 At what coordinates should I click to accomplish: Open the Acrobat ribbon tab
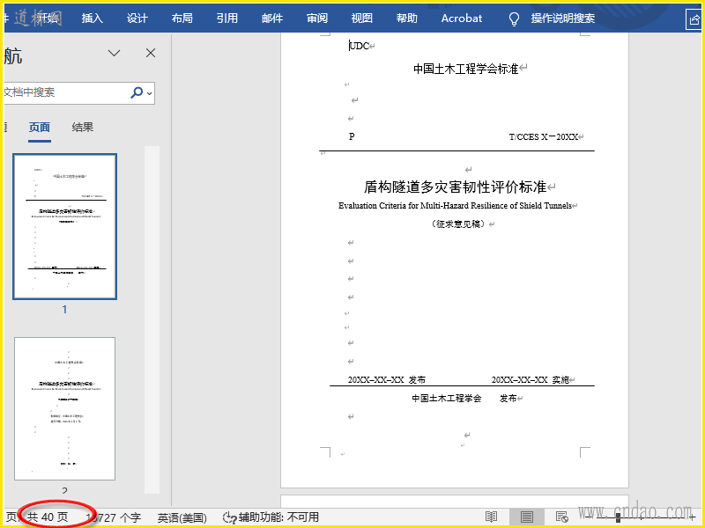(x=462, y=18)
